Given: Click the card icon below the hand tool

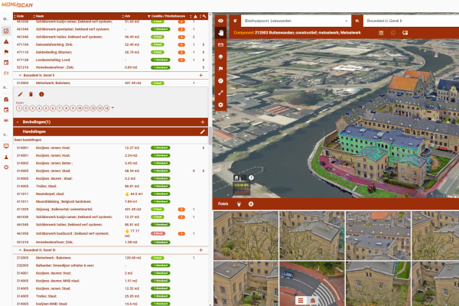Looking at the screenshot, I should click(x=221, y=45).
